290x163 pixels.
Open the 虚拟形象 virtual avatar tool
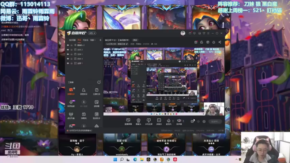[x=71, y=116]
